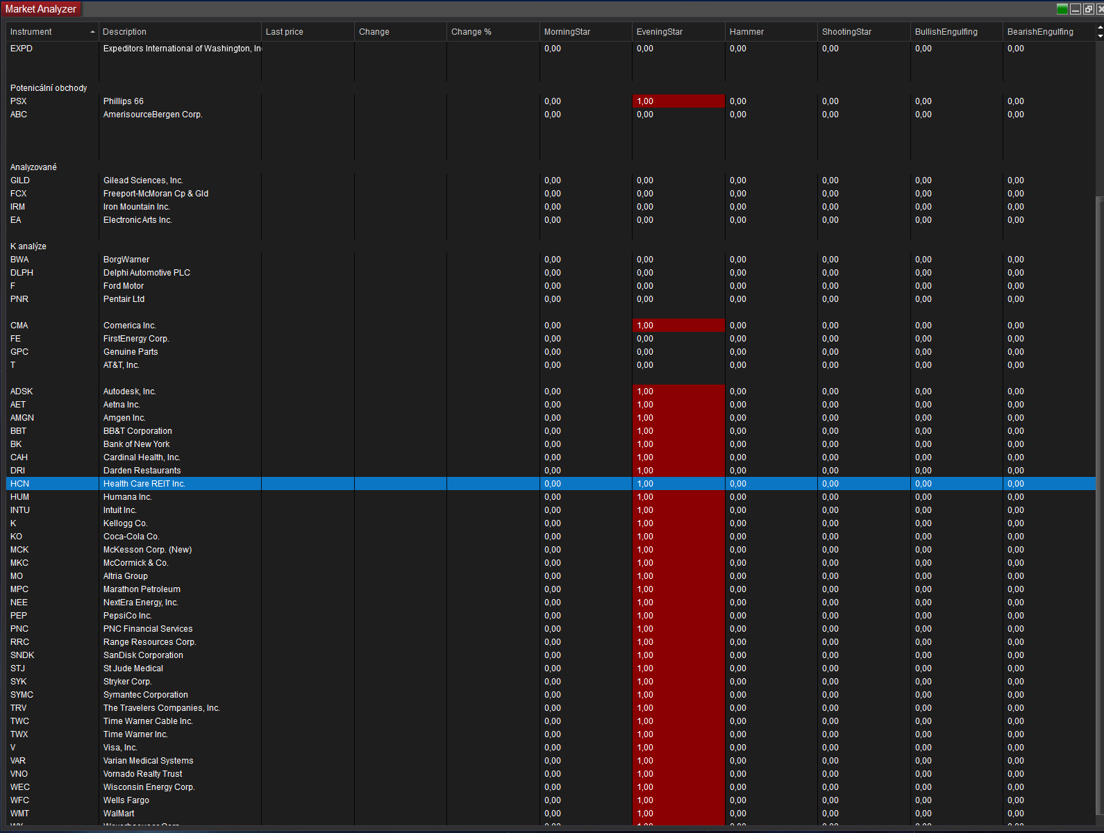This screenshot has width=1104, height=833.
Task: Select the highlighted HCN instrument row
Action: click(x=551, y=484)
